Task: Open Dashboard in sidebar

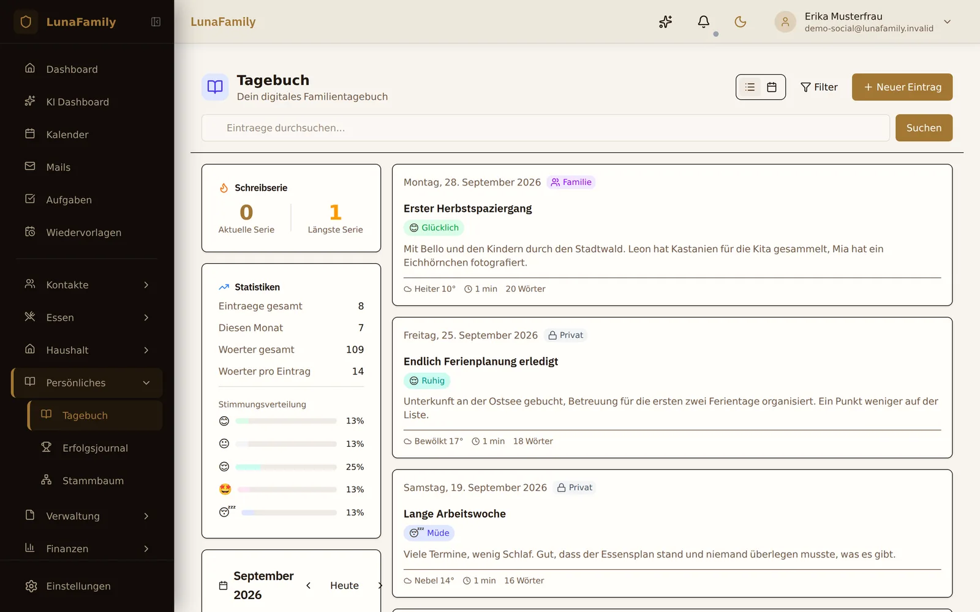Action: coord(87,69)
